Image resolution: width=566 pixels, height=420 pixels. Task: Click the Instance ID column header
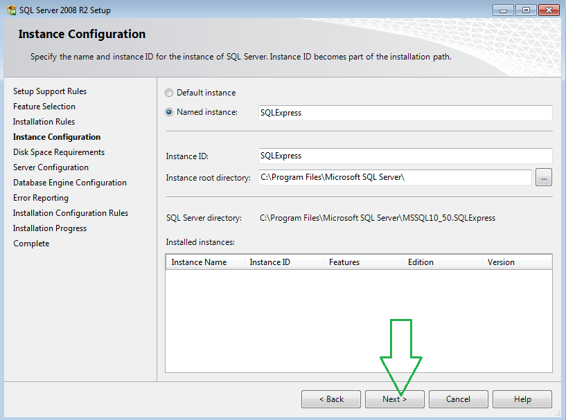(284, 262)
